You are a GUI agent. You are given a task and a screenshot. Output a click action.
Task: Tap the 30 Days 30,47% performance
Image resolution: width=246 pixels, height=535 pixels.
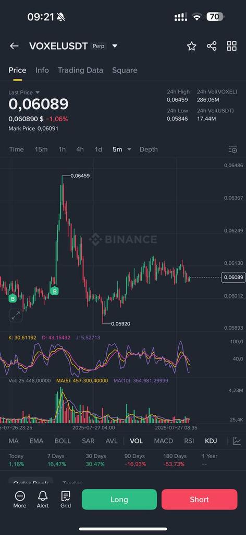(x=96, y=460)
